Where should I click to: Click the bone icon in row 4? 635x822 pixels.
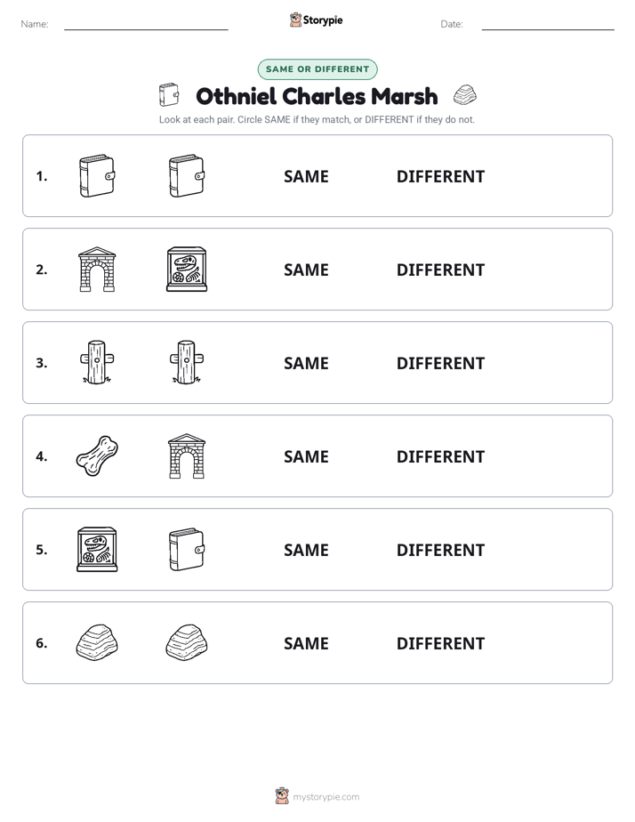97,456
